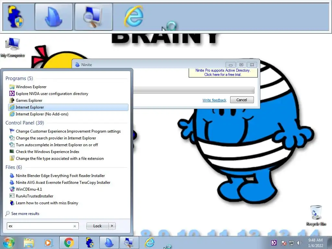Image resolution: width=332 pixels, height=249 pixels.
Task: Click the clock showing 9:48 AM
Action: tap(315, 243)
